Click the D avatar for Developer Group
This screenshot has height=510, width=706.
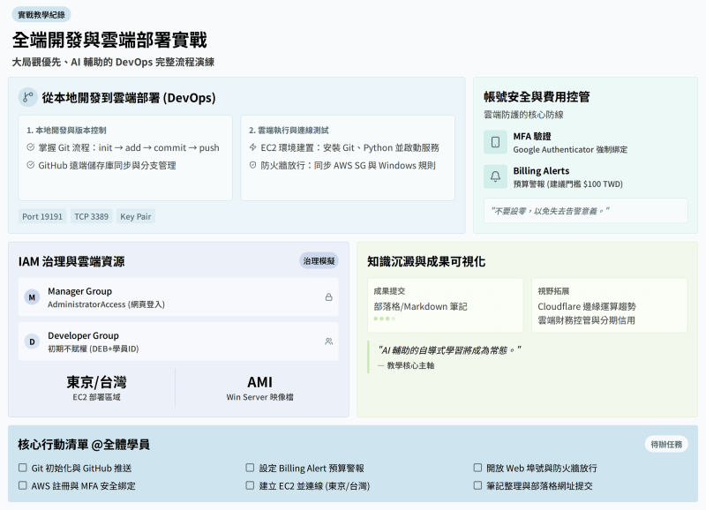click(x=32, y=341)
